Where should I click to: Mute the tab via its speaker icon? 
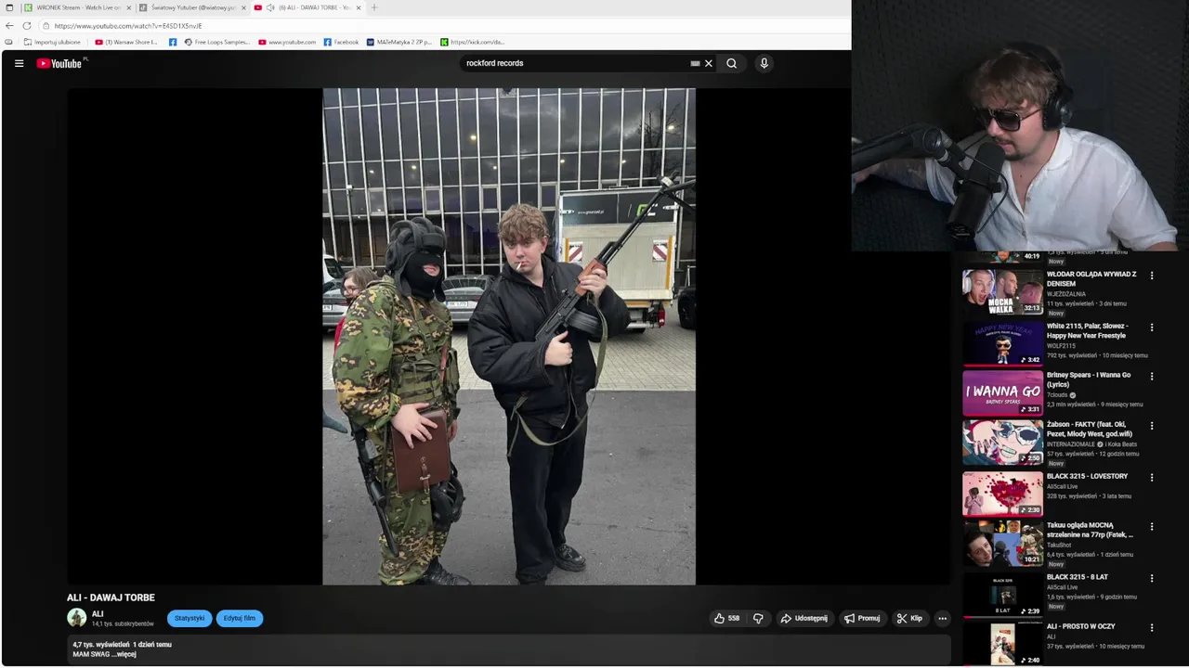click(270, 7)
